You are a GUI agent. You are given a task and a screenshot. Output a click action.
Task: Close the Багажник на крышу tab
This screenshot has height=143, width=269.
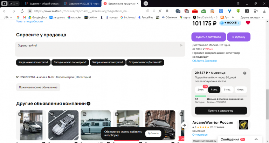[138, 3]
